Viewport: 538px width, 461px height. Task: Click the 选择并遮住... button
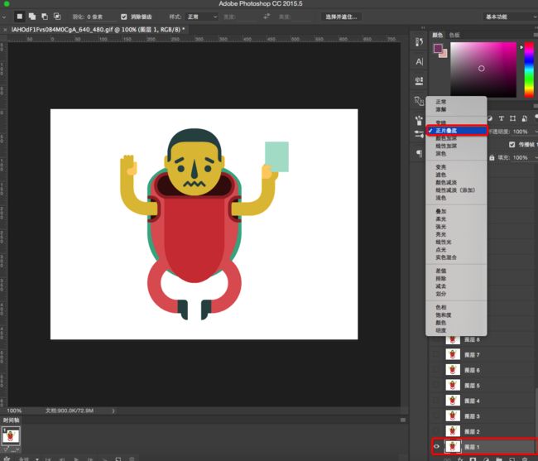(341, 17)
